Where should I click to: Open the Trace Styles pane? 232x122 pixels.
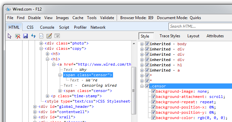coord(170,36)
